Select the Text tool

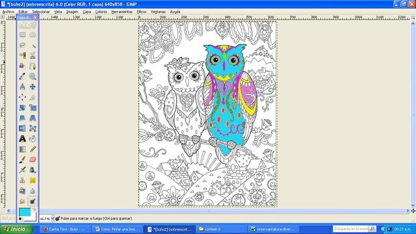(x=22, y=138)
